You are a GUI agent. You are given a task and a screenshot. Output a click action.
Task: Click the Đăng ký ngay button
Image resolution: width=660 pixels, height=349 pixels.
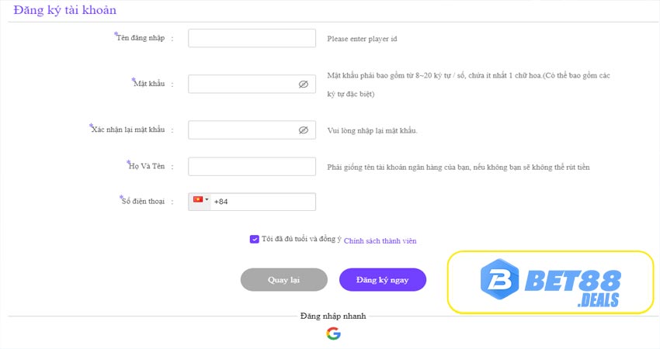[x=383, y=280]
